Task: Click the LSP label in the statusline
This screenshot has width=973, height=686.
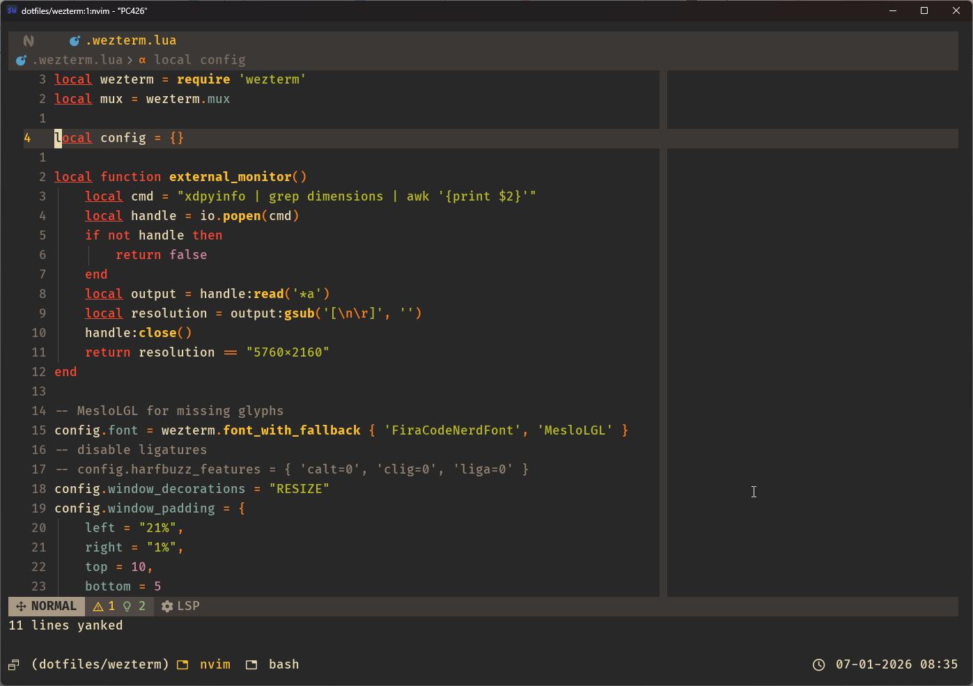Action: [189, 606]
